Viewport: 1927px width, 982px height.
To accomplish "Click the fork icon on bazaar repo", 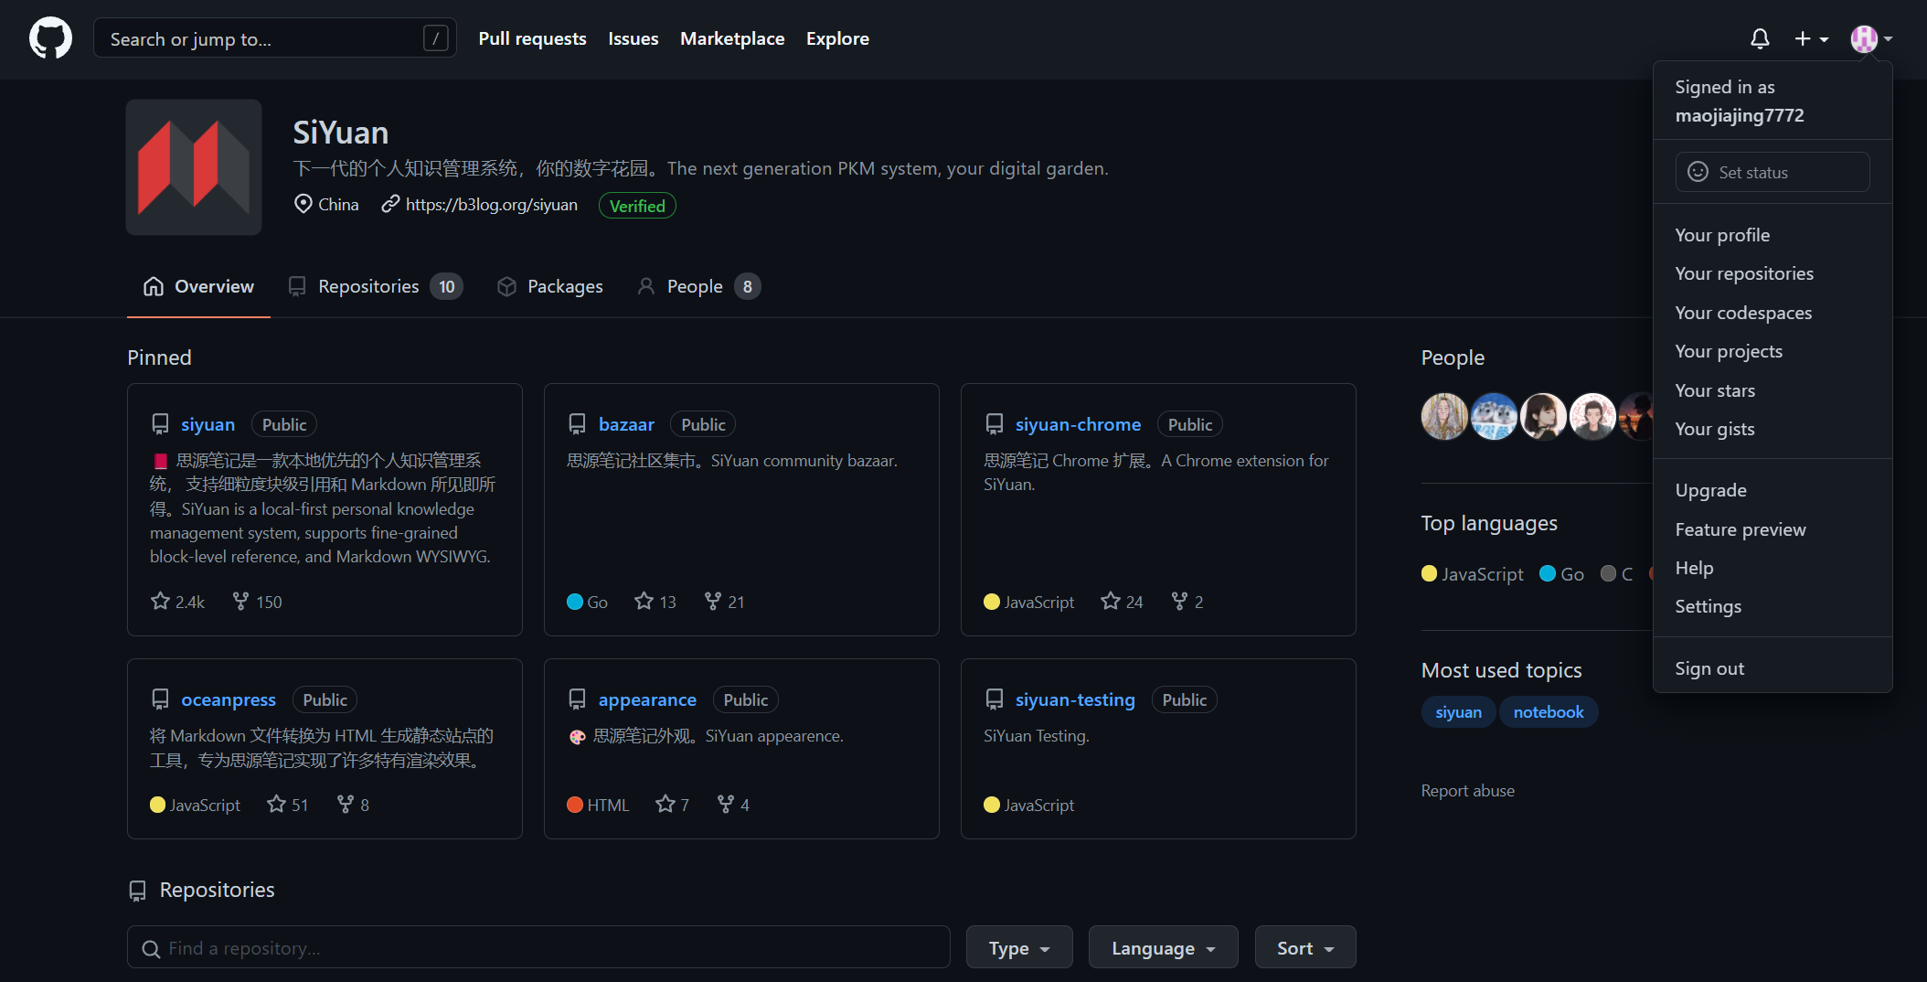I will (713, 601).
